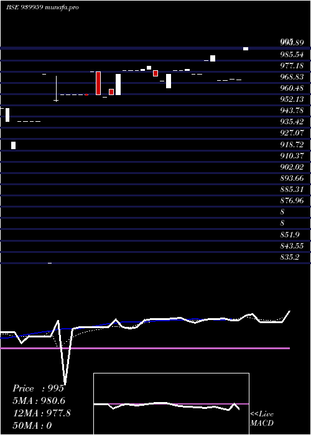Click the 985.54 price axis label

click(292, 55)
